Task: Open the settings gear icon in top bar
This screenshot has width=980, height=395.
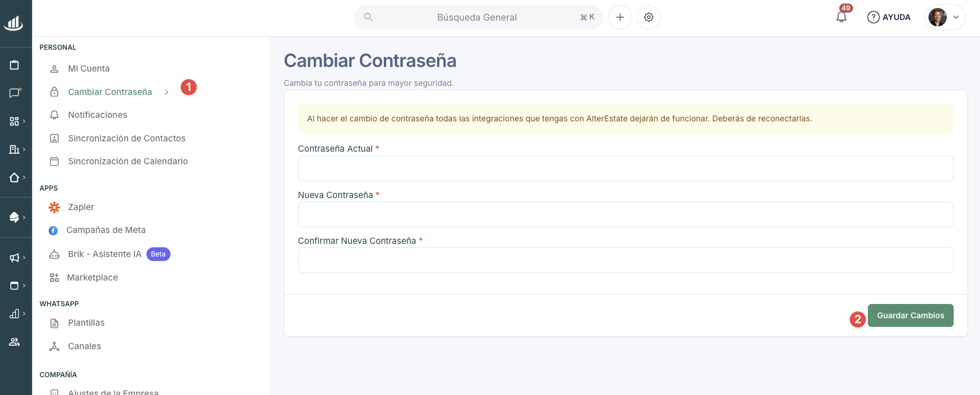Action: pyautogui.click(x=649, y=17)
